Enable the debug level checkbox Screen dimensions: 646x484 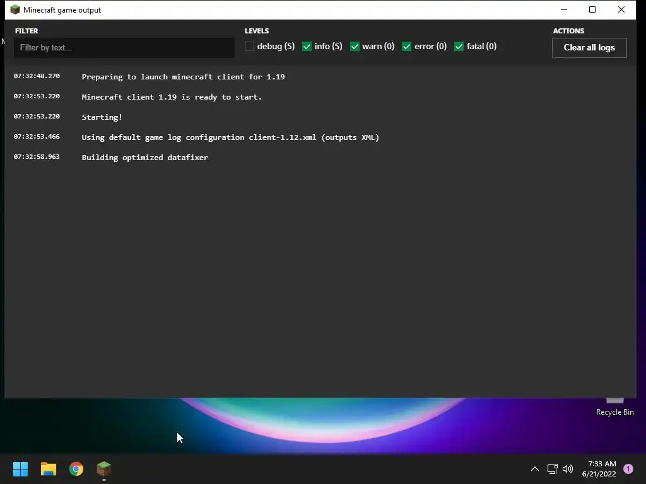249,47
